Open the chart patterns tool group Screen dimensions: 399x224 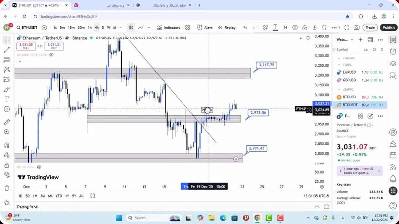(7, 69)
